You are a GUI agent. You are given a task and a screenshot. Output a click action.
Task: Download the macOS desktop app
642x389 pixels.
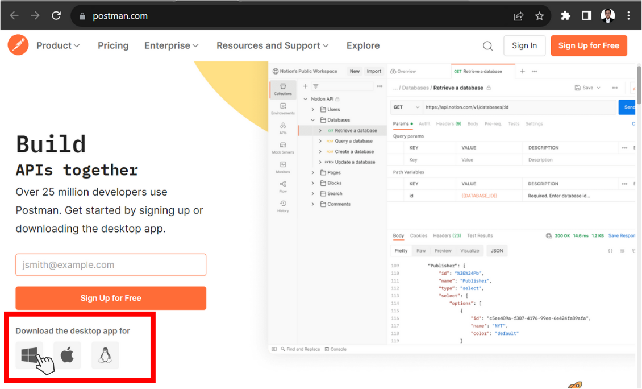click(67, 355)
